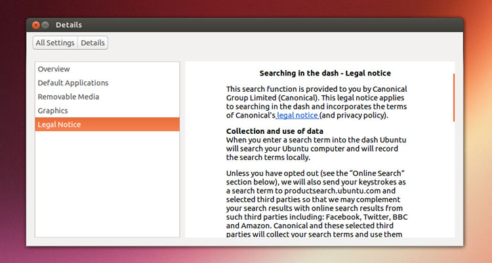Screen dimensions: 492x263
Task: Click the paragraph starting 'When you enter'
Action: (x=315, y=148)
